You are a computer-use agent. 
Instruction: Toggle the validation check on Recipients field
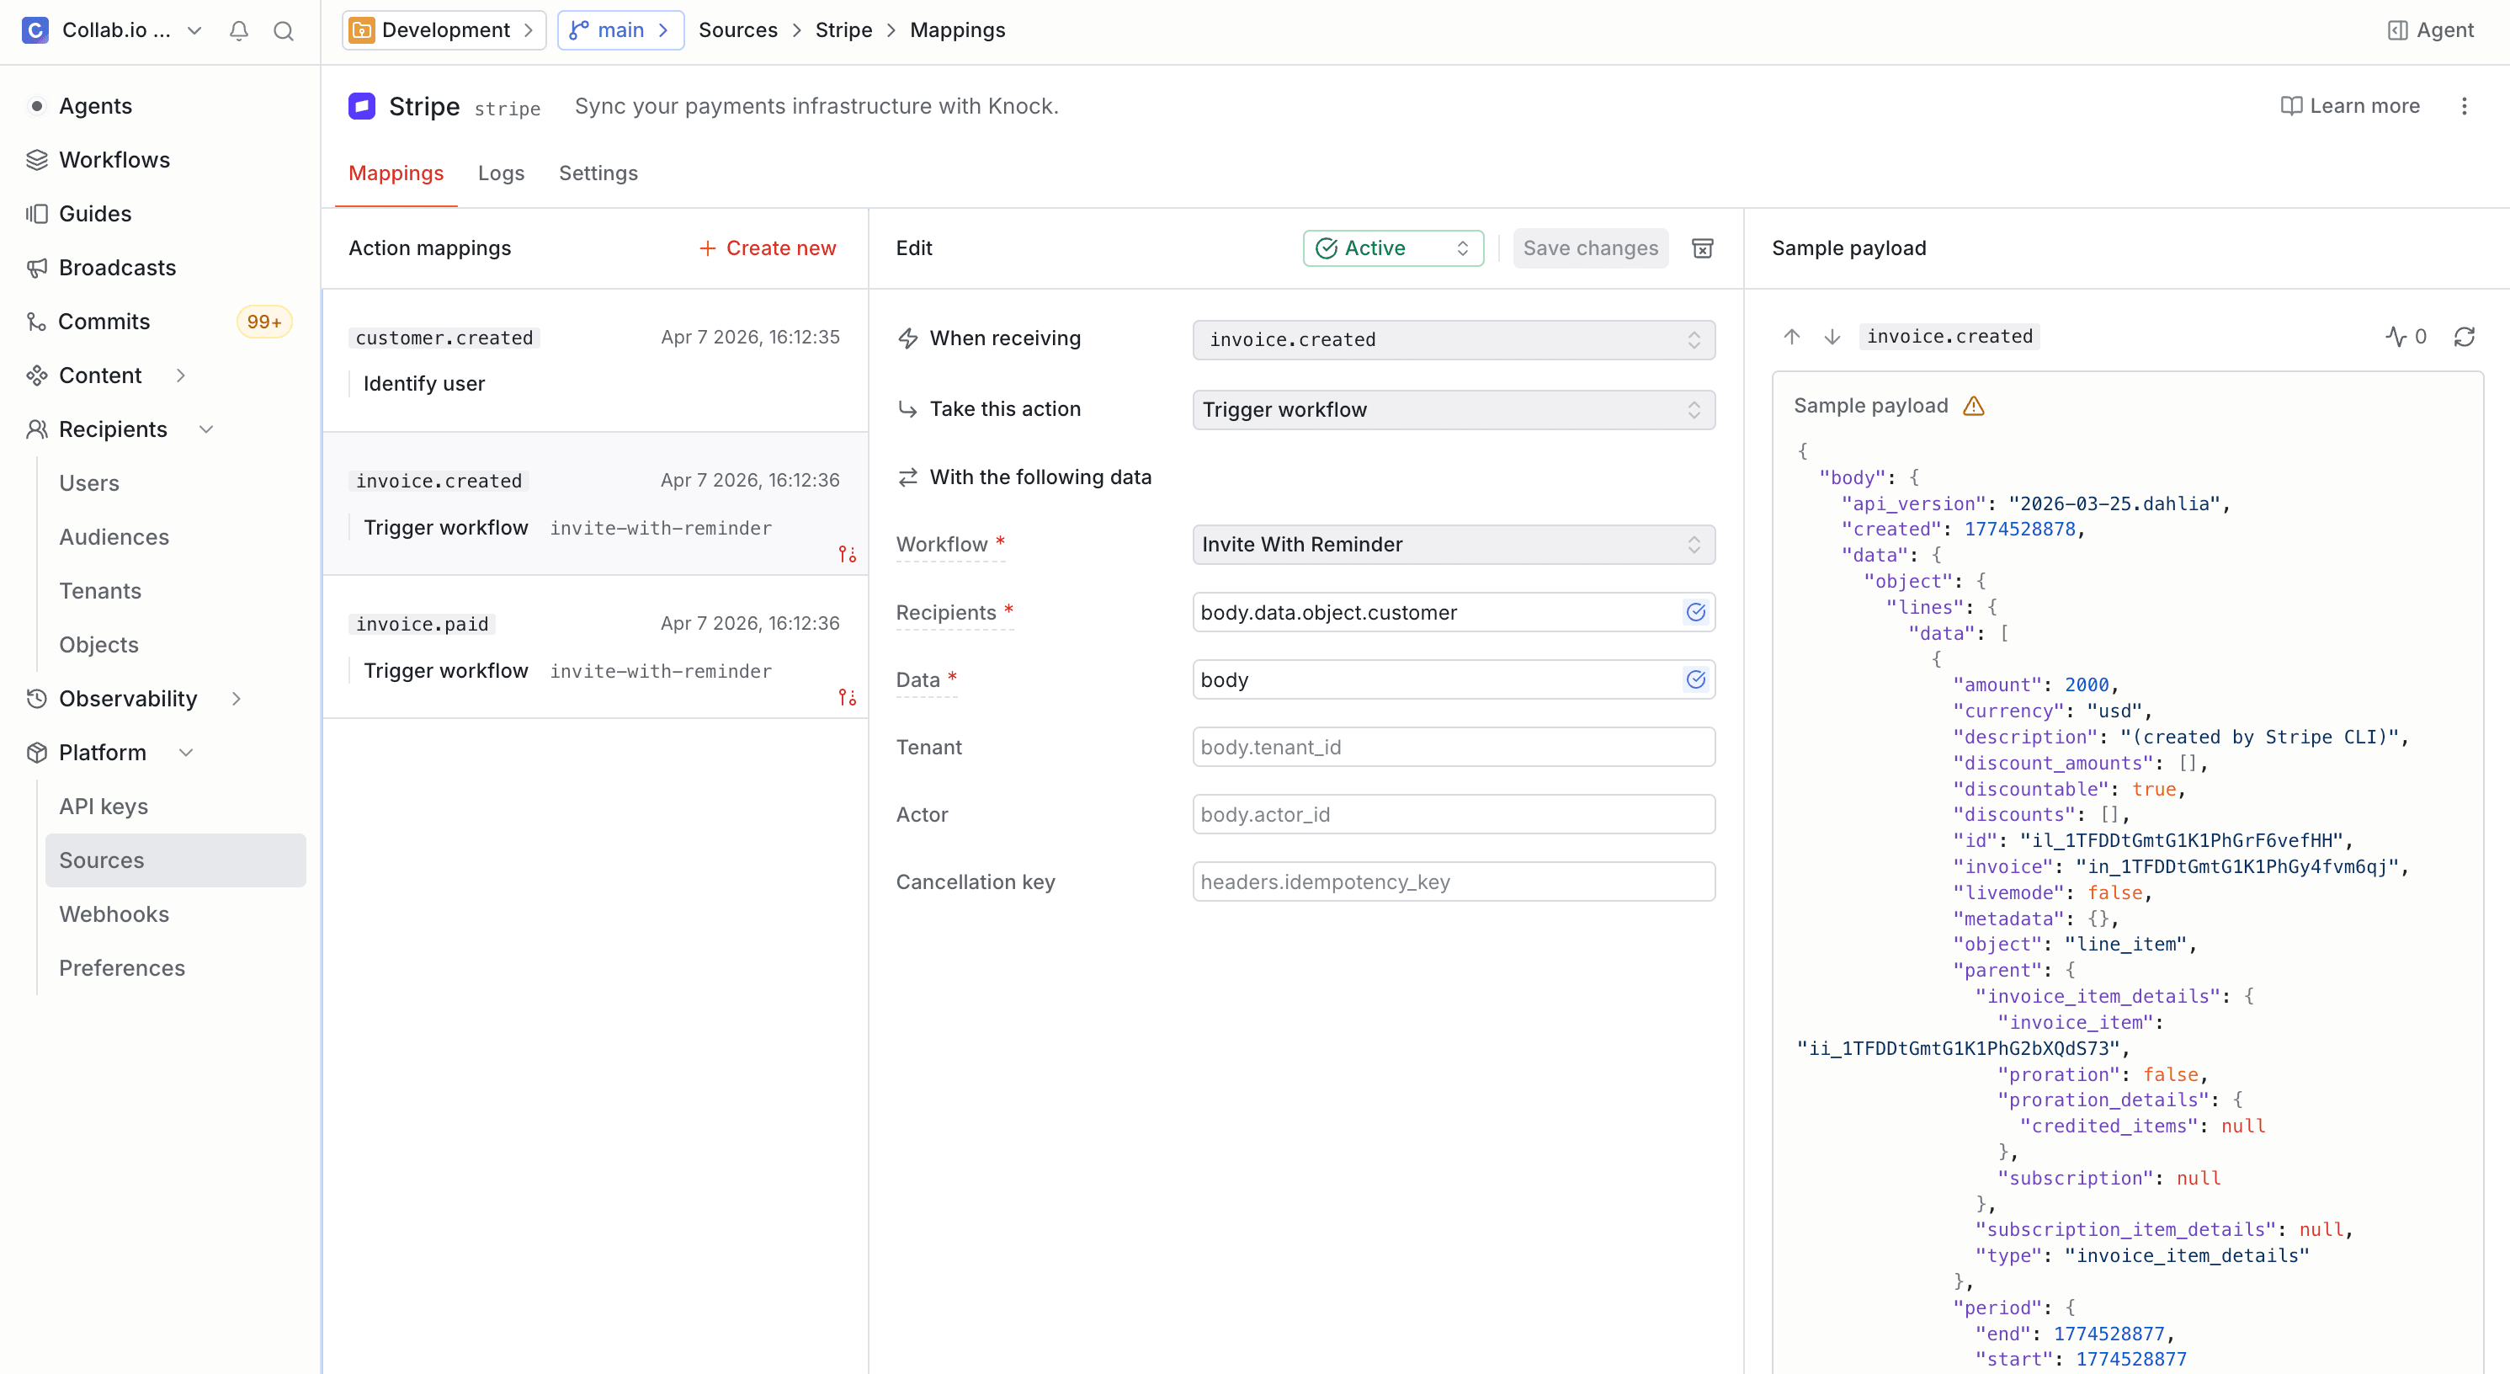pyautogui.click(x=1695, y=612)
